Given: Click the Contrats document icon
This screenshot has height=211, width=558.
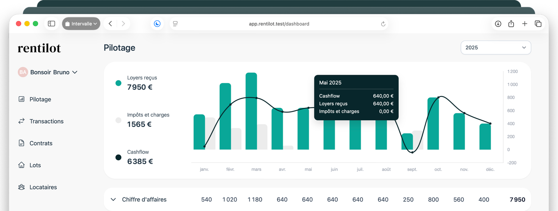Looking at the screenshot, I should [21, 143].
